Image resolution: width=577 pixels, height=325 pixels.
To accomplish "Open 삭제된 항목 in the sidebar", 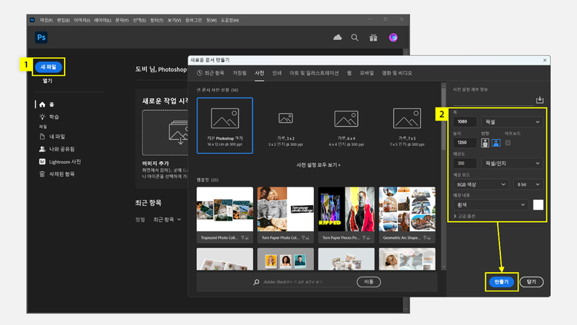I will coord(57,174).
